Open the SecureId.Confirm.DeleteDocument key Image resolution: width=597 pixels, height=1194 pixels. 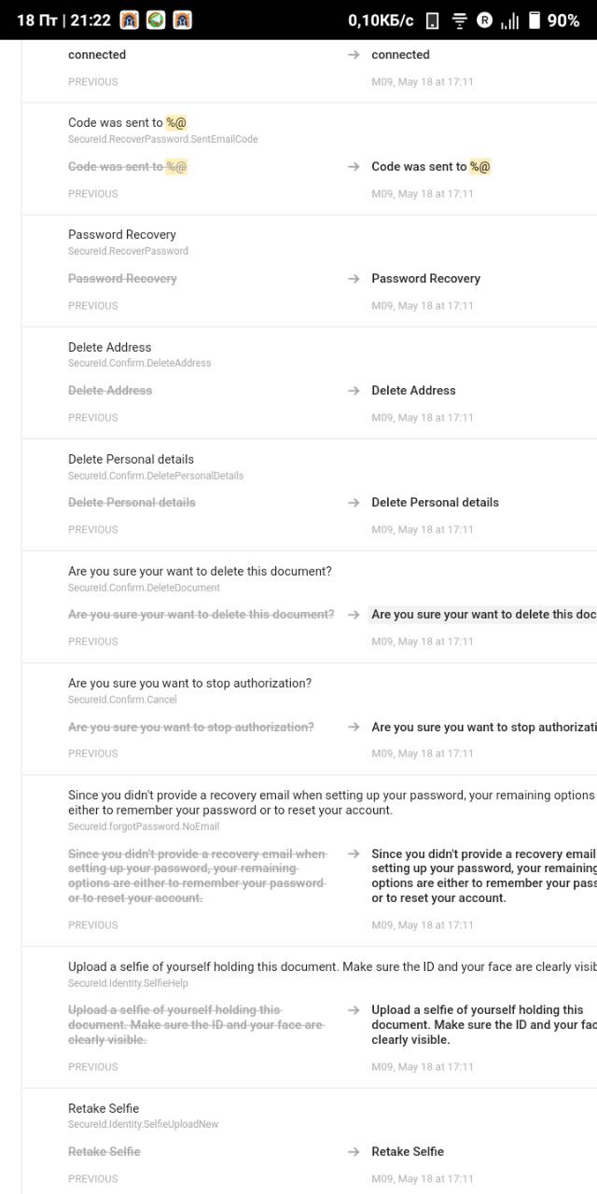[144, 588]
